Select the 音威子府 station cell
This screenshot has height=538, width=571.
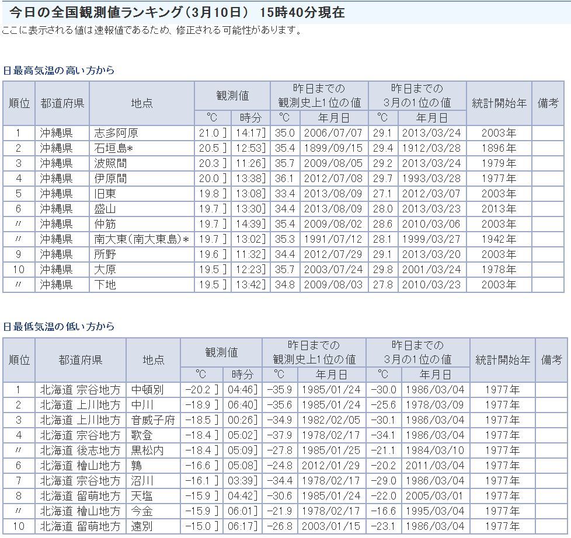pos(152,420)
